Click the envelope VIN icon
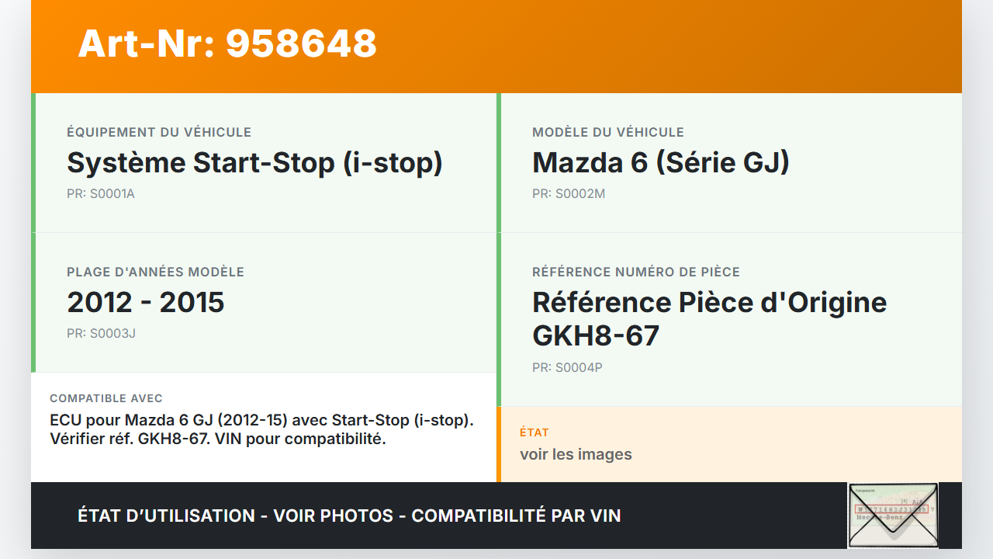 893,515
